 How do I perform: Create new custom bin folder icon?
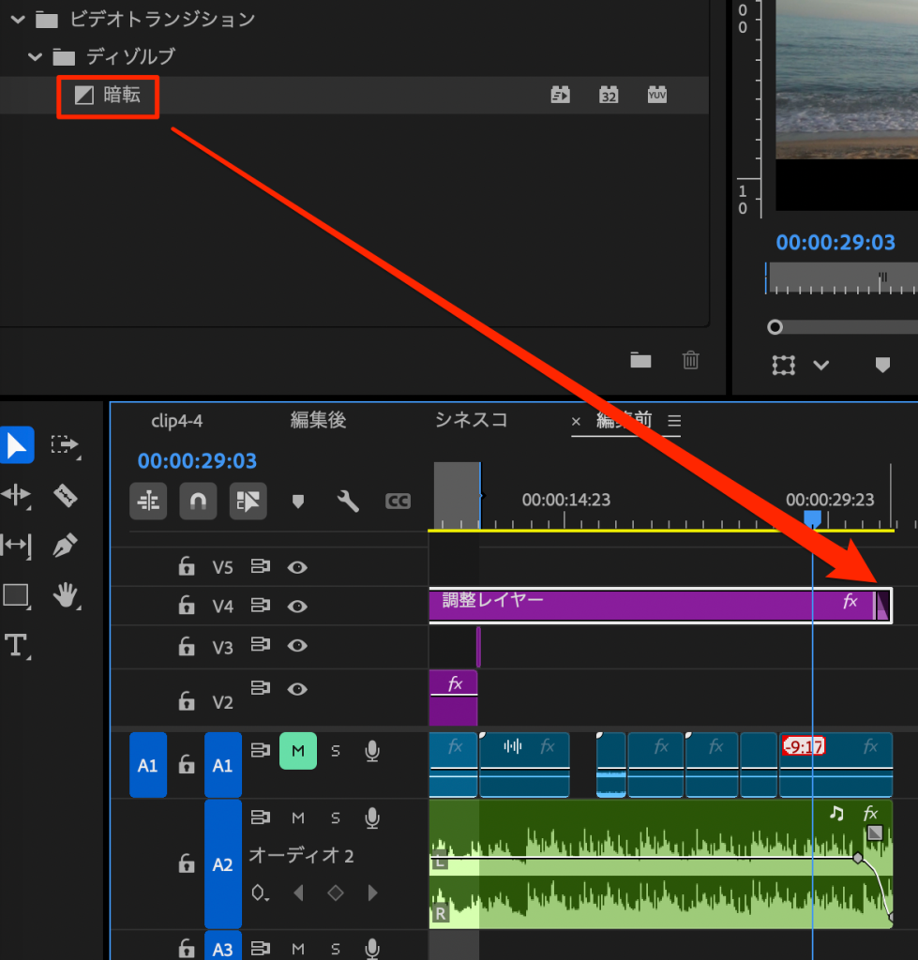640,360
